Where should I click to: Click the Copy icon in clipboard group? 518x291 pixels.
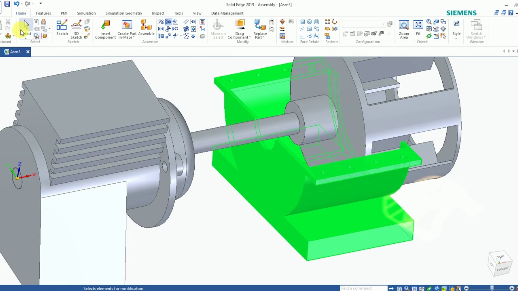[7, 29]
